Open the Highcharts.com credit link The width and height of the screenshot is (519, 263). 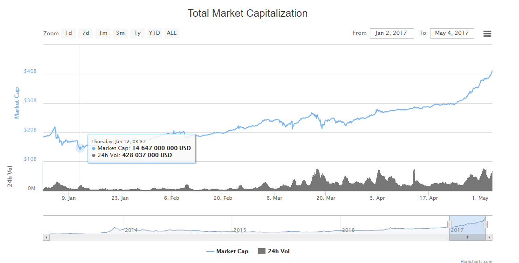(x=476, y=262)
